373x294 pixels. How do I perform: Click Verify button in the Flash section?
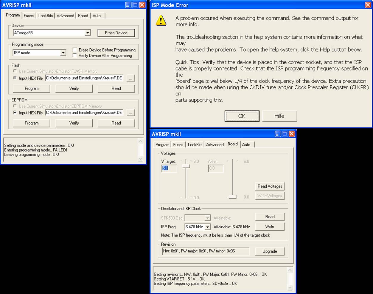point(74,88)
